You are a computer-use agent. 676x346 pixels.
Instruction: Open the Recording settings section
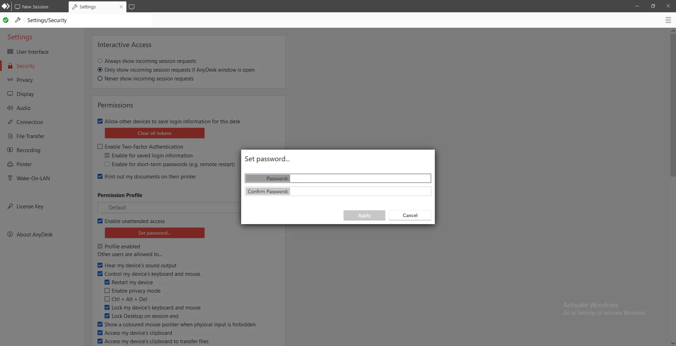[x=28, y=150]
